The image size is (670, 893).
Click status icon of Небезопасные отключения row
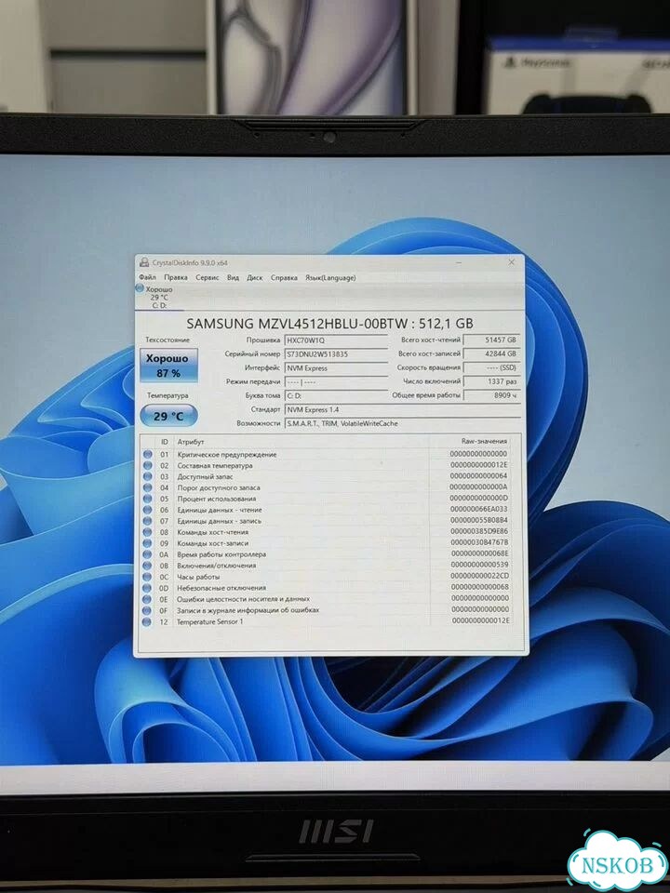[x=148, y=588]
